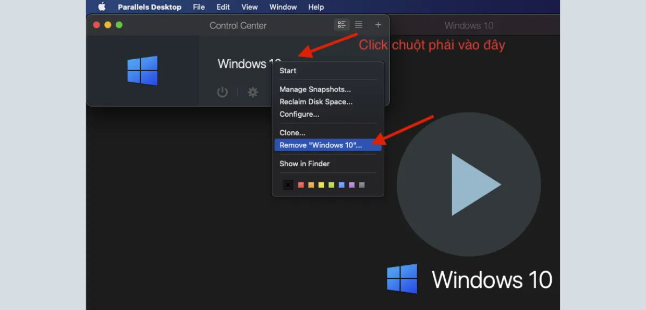Screen dimensions: 646x310
Task: Switch Control Center to compact list view
Action: pos(359,25)
